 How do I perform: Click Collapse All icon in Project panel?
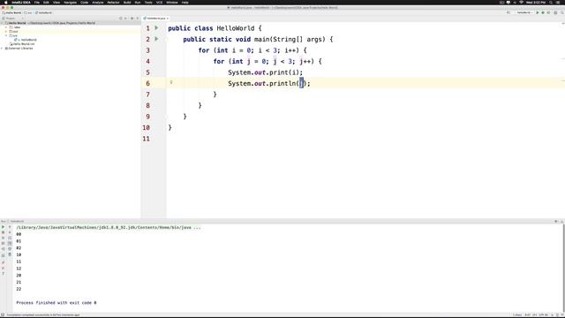[125, 18]
